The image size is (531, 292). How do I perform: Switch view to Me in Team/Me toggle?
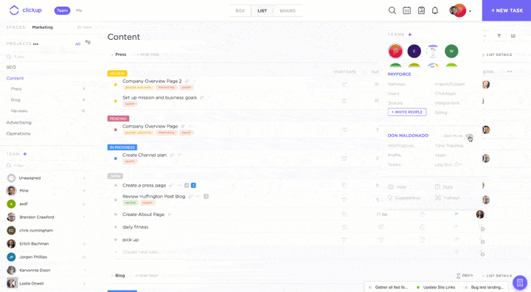point(79,10)
